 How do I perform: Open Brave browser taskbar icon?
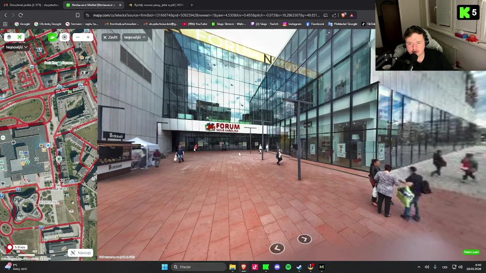tap(243, 267)
